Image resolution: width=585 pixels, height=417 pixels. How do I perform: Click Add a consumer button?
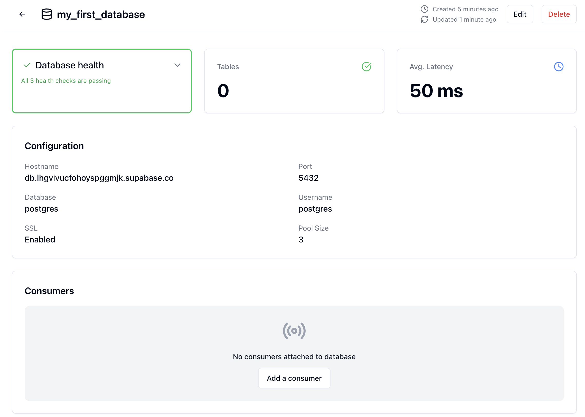pyautogui.click(x=294, y=378)
